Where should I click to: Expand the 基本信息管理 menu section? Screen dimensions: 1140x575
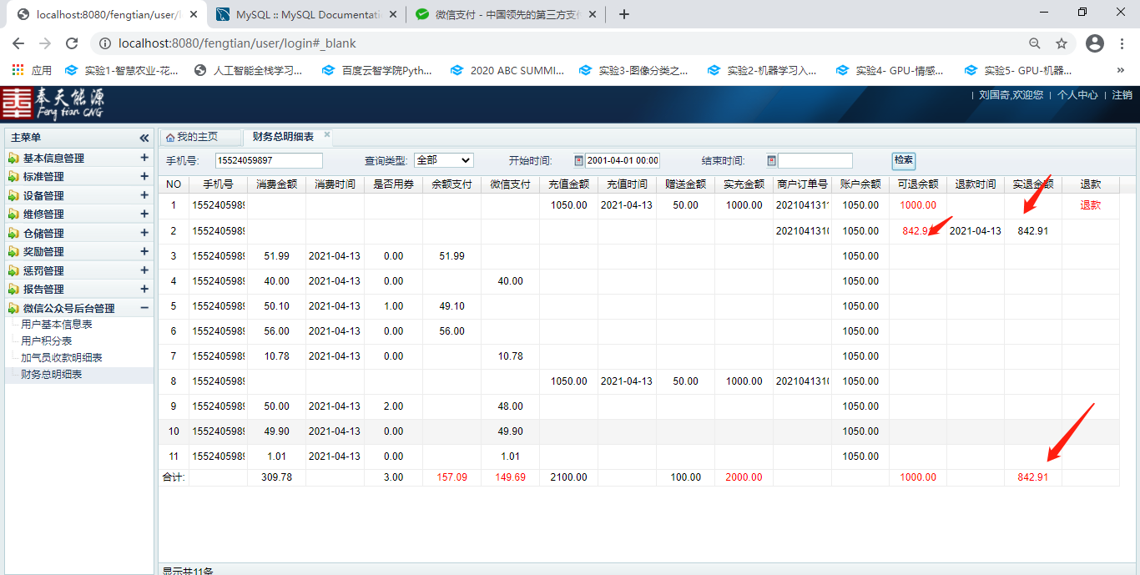pyautogui.click(x=144, y=158)
